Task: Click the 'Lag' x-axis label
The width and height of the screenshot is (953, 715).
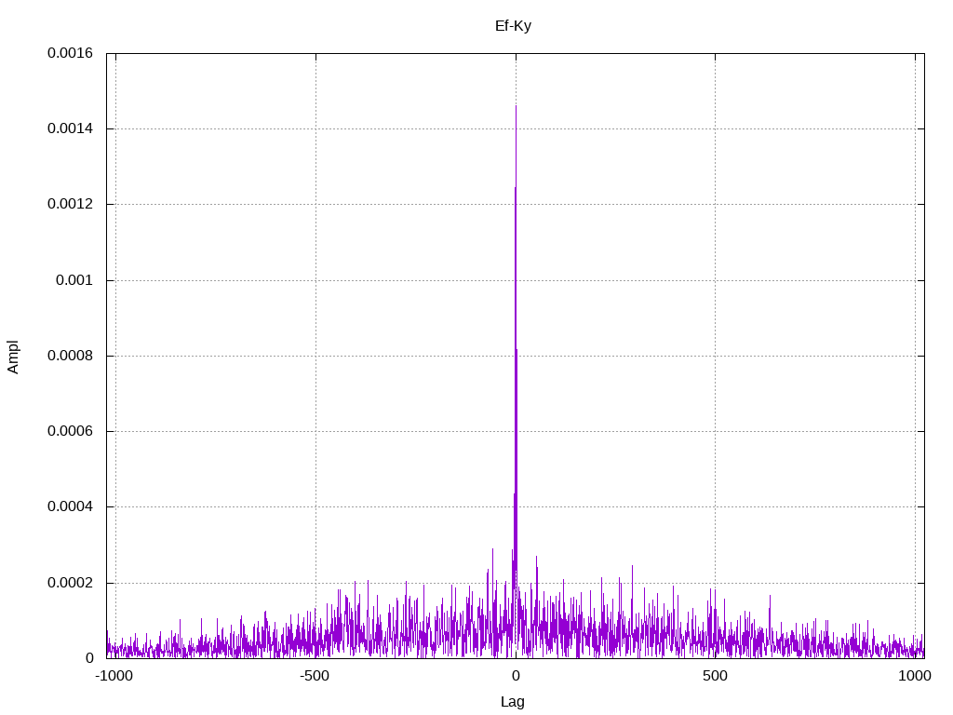Action: 513,702
